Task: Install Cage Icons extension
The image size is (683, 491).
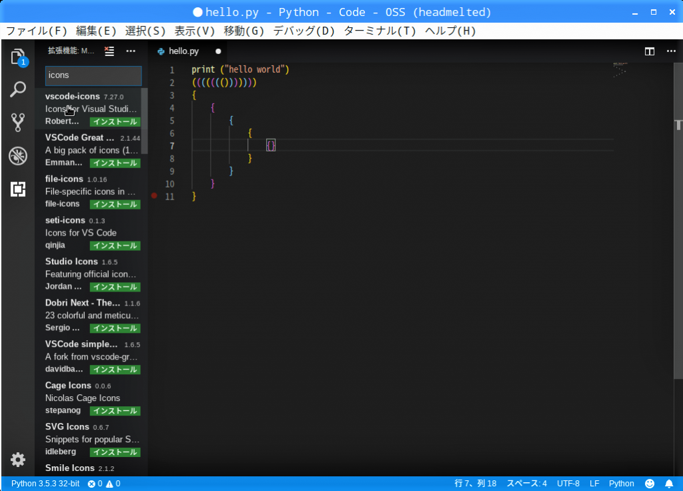Action: (115, 411)
